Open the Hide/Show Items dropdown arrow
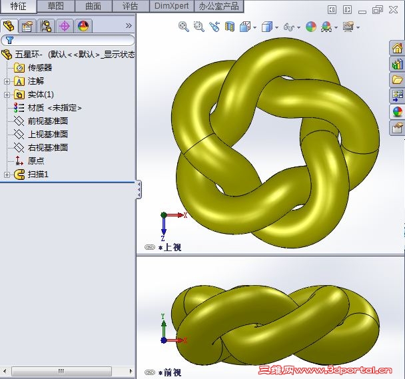 (x=299, y=27)
